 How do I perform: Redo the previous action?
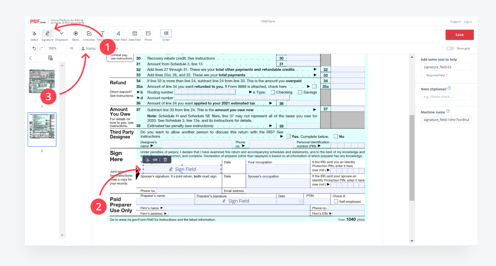[41, 48]
